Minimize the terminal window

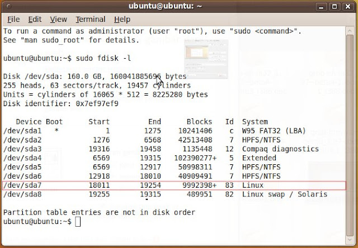click(321, 6)
